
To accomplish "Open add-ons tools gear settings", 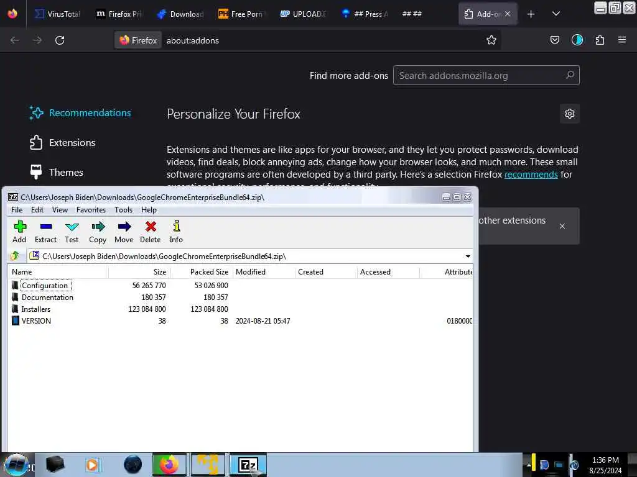I will pos(570,114).
